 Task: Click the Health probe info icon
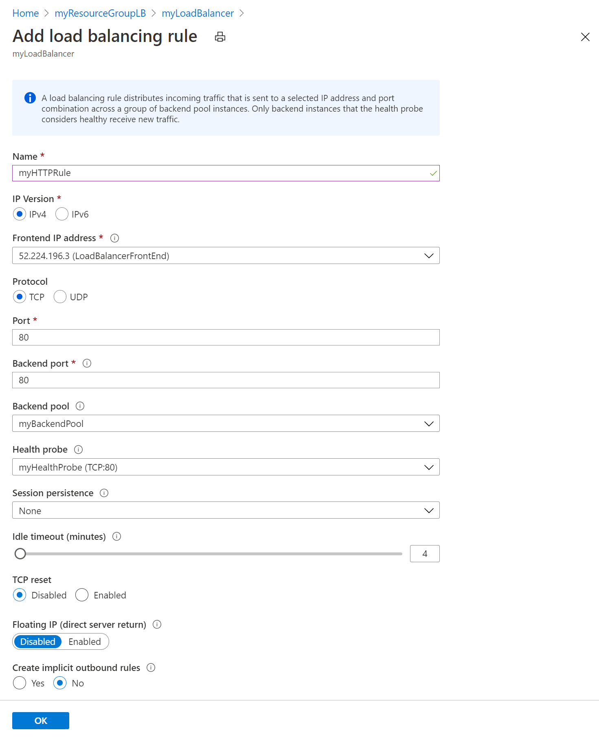[x=78, y=450]
